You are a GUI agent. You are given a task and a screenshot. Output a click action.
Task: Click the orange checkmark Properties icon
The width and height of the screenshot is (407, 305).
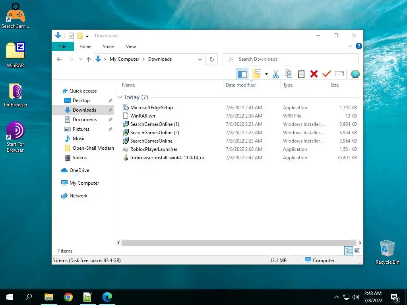[327, 74]
